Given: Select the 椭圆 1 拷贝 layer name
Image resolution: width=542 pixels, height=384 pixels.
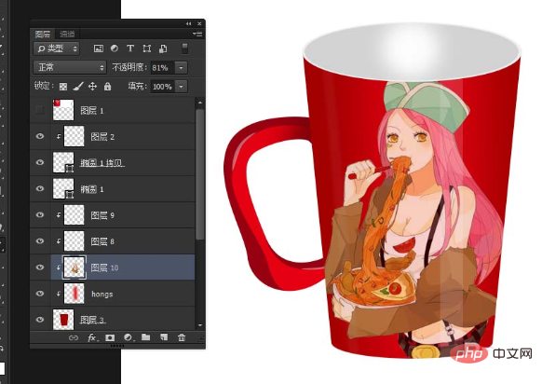Looking at the screenshot, I should [x=102, y=163].
